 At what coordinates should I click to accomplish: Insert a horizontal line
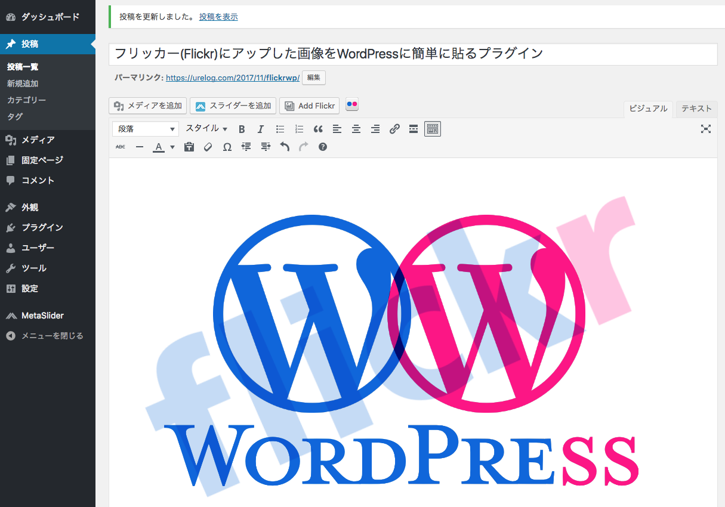pyautogui.click(x=140, y=147)
